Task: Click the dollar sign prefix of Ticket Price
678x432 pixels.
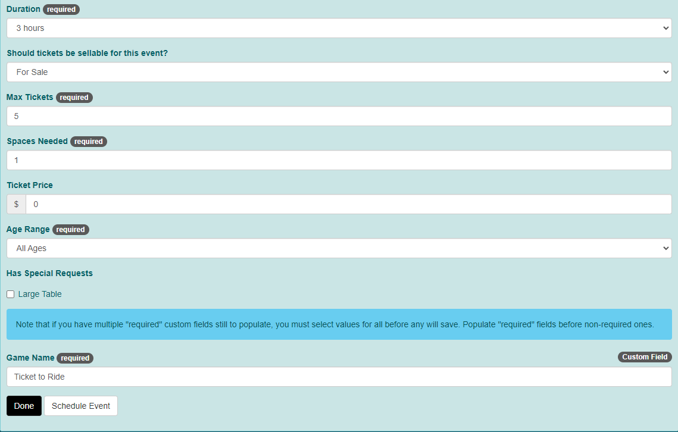Action: pos(17,204)
